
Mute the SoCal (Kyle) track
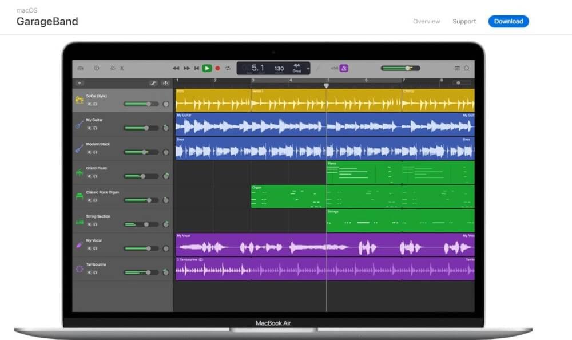click(89, 104)
